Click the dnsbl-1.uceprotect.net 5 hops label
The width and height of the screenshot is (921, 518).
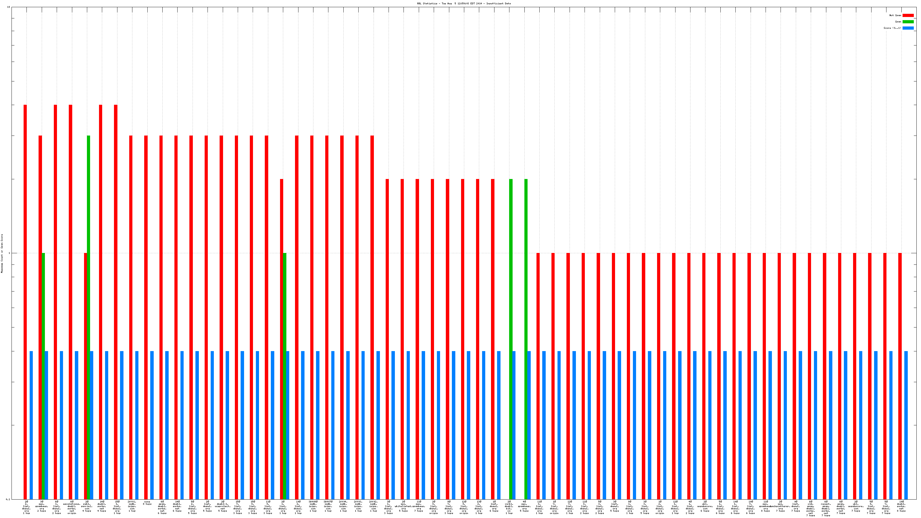pos(223,506)
